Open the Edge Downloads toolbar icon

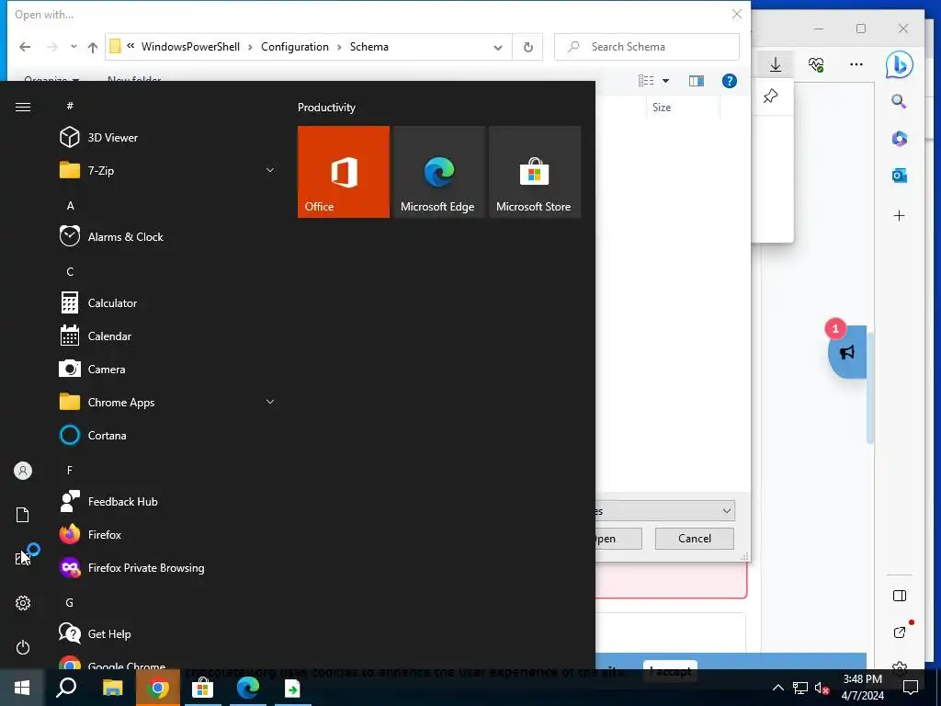(775, 64)
